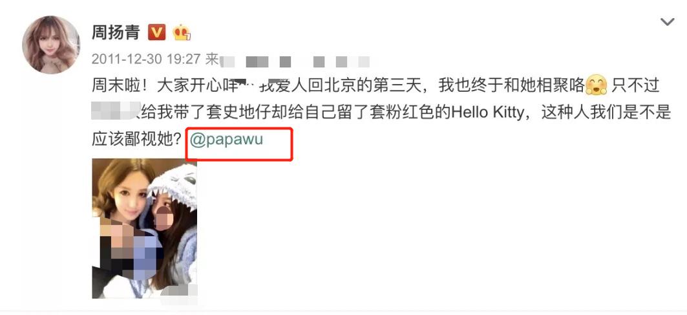The height and width of the screenshot is (315, 687).
Task: Click the orange V verified badge
Action: click(156, 32)
